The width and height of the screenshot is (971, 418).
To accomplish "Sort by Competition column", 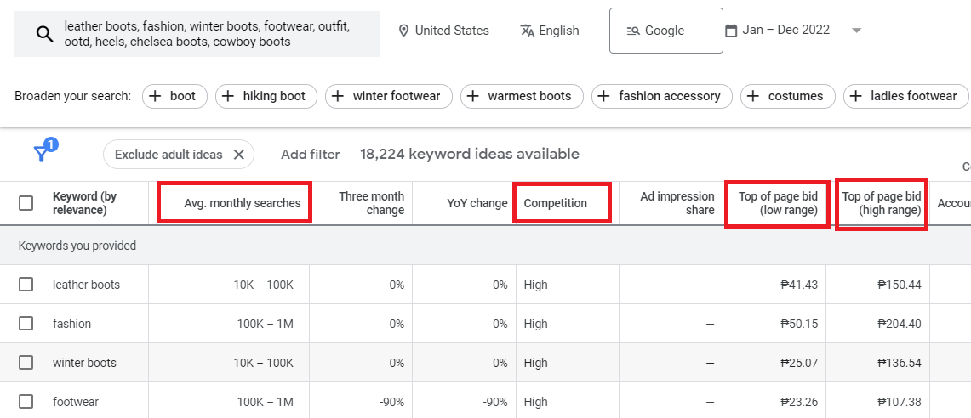I will point(556,203).
